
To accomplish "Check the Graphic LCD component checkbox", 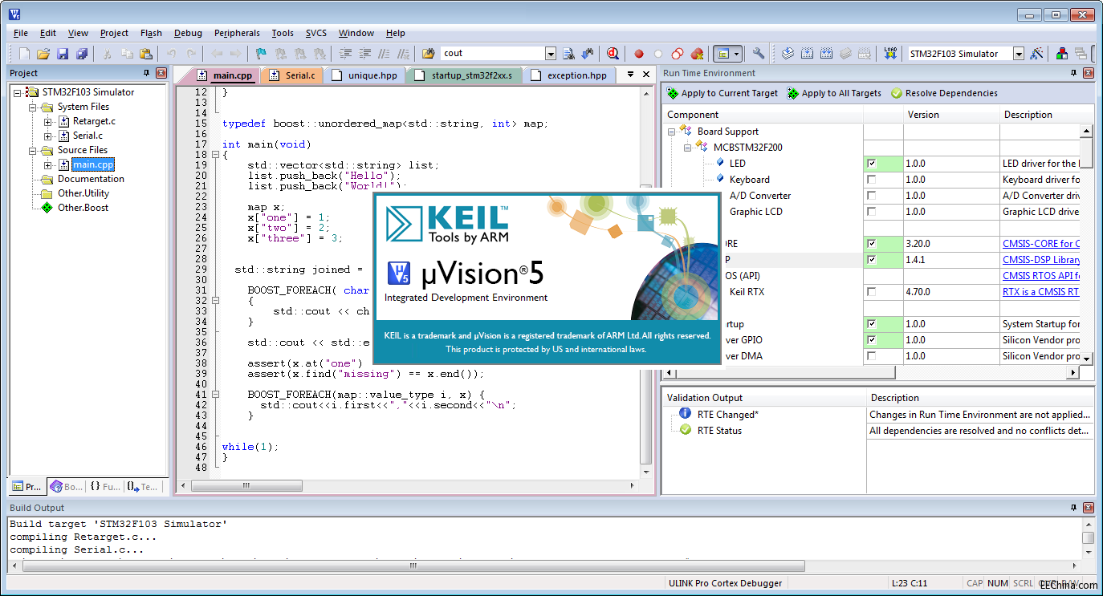I will (x=871, y=212).
